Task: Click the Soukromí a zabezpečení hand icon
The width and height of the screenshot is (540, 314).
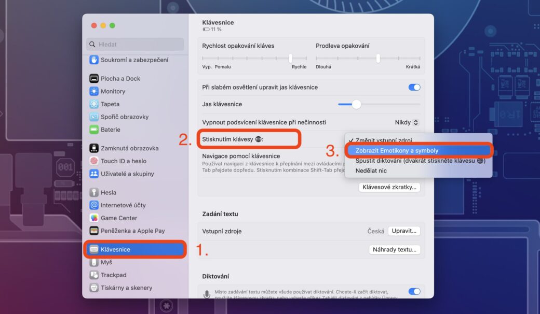Action: pos(94,60)
